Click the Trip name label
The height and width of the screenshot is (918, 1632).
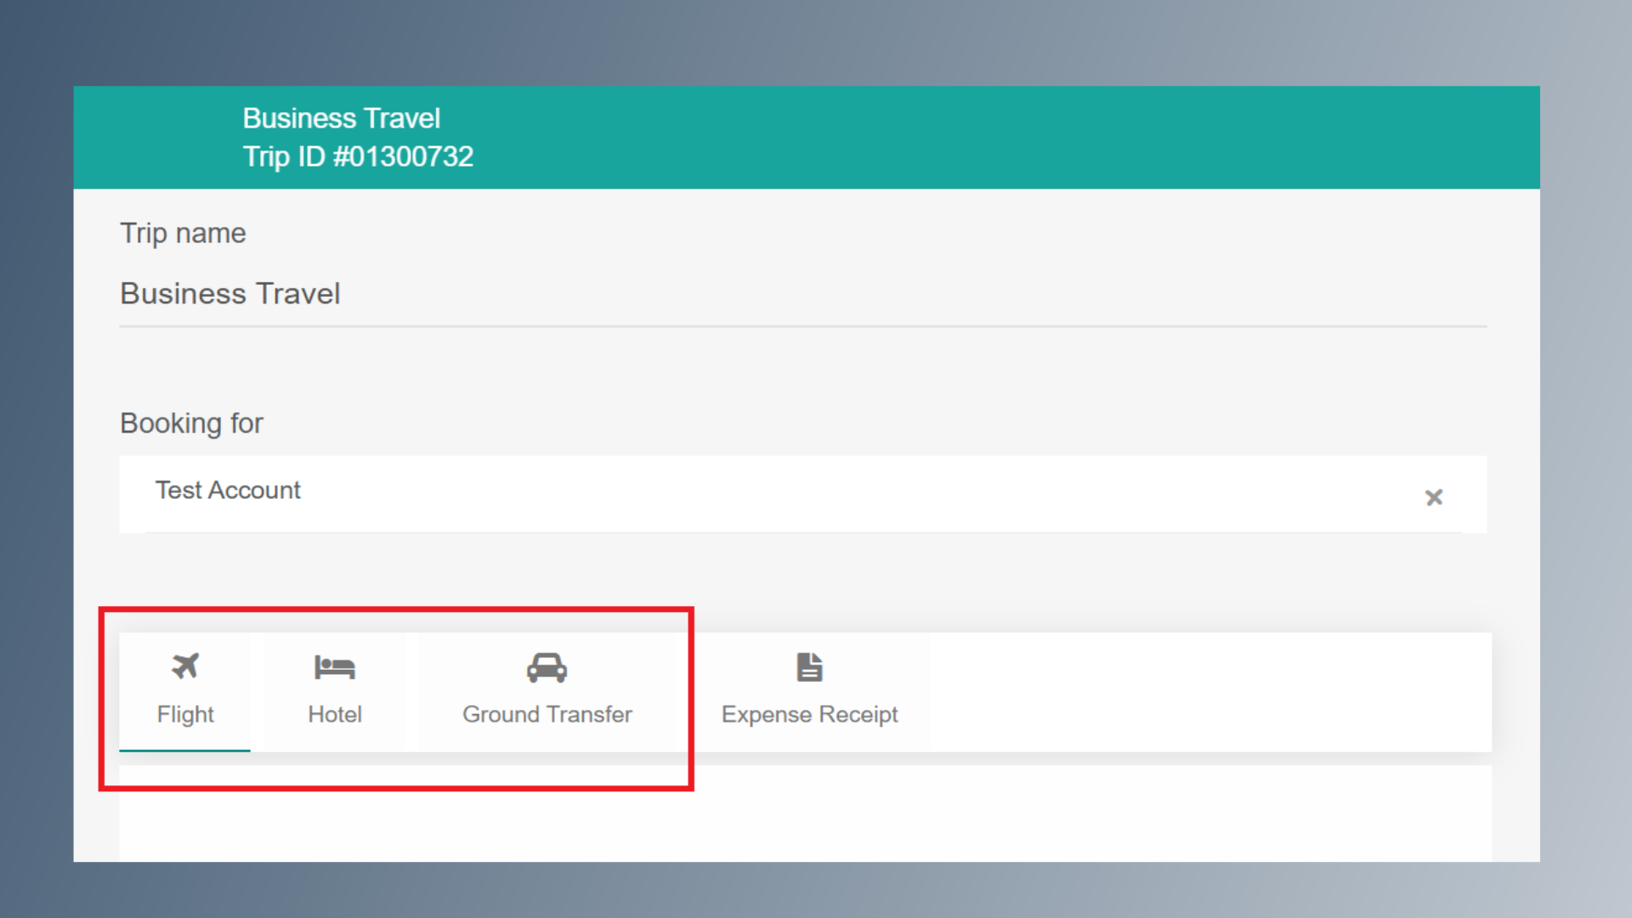183,233
